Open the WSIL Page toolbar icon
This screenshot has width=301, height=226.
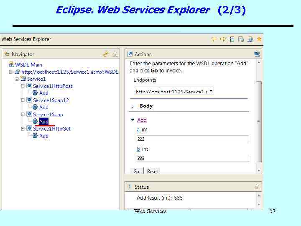coord(241,39)
